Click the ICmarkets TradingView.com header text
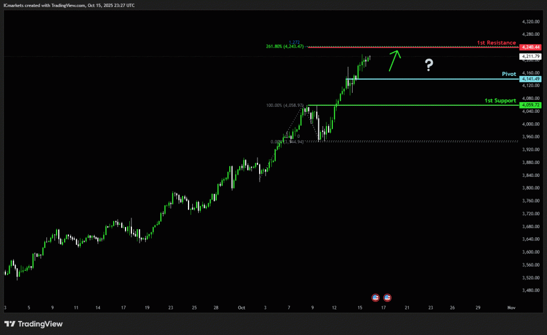Image resolution: width=547 pixels, height=335 pixels. tap(69, 5)
